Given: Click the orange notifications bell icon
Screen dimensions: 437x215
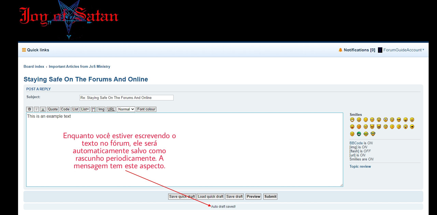Looking at the screenshot, I should 340,50.
